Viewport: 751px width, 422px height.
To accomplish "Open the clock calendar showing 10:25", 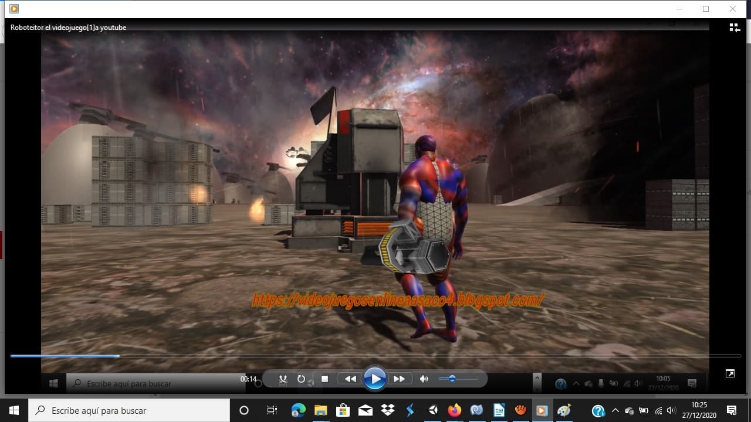I will coord(699,410).
